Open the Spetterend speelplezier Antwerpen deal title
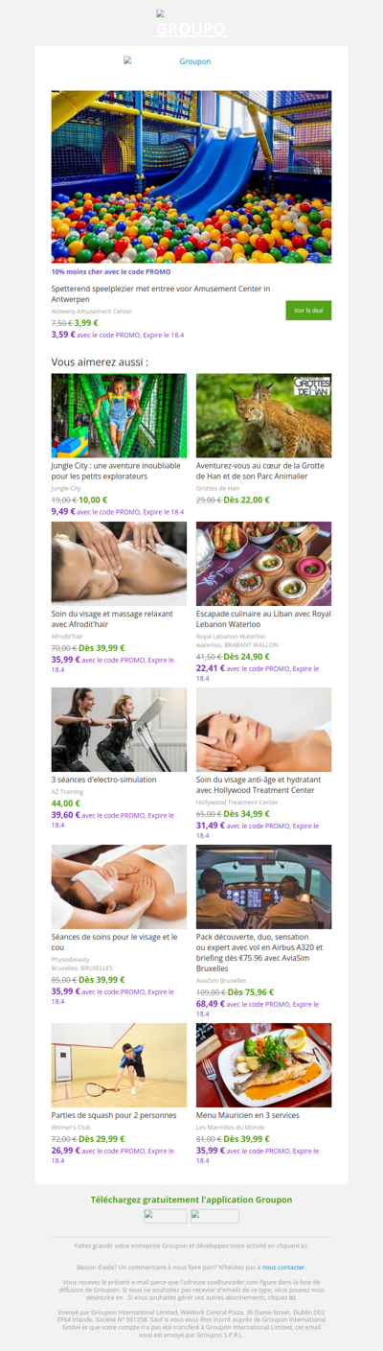The image size is (383, 1351). (161, 293)
